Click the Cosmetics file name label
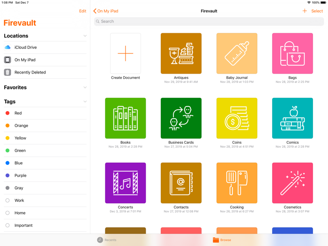This screenshot has height=246, width=328. 292,207
